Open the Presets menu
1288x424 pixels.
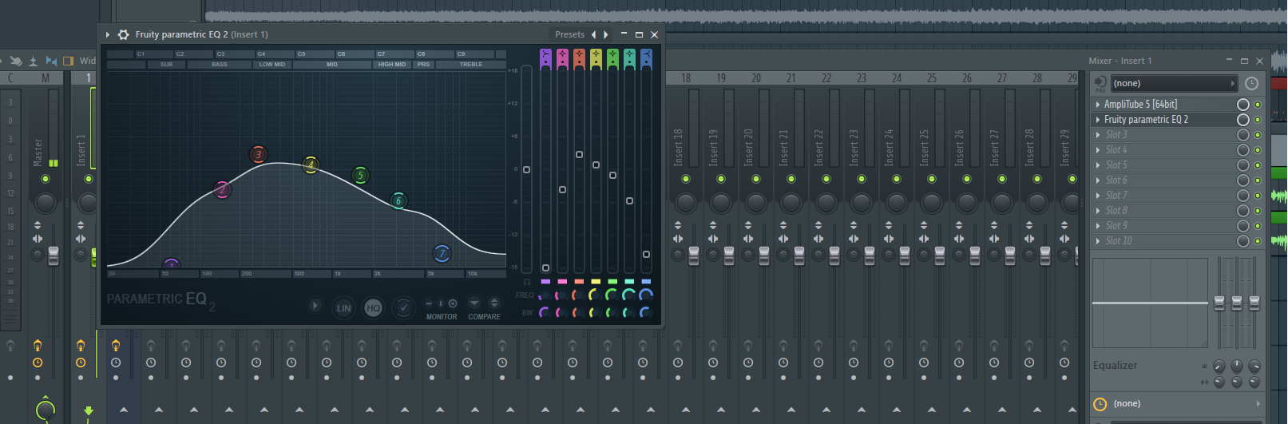pyautogui.click(x=569, y=34)
